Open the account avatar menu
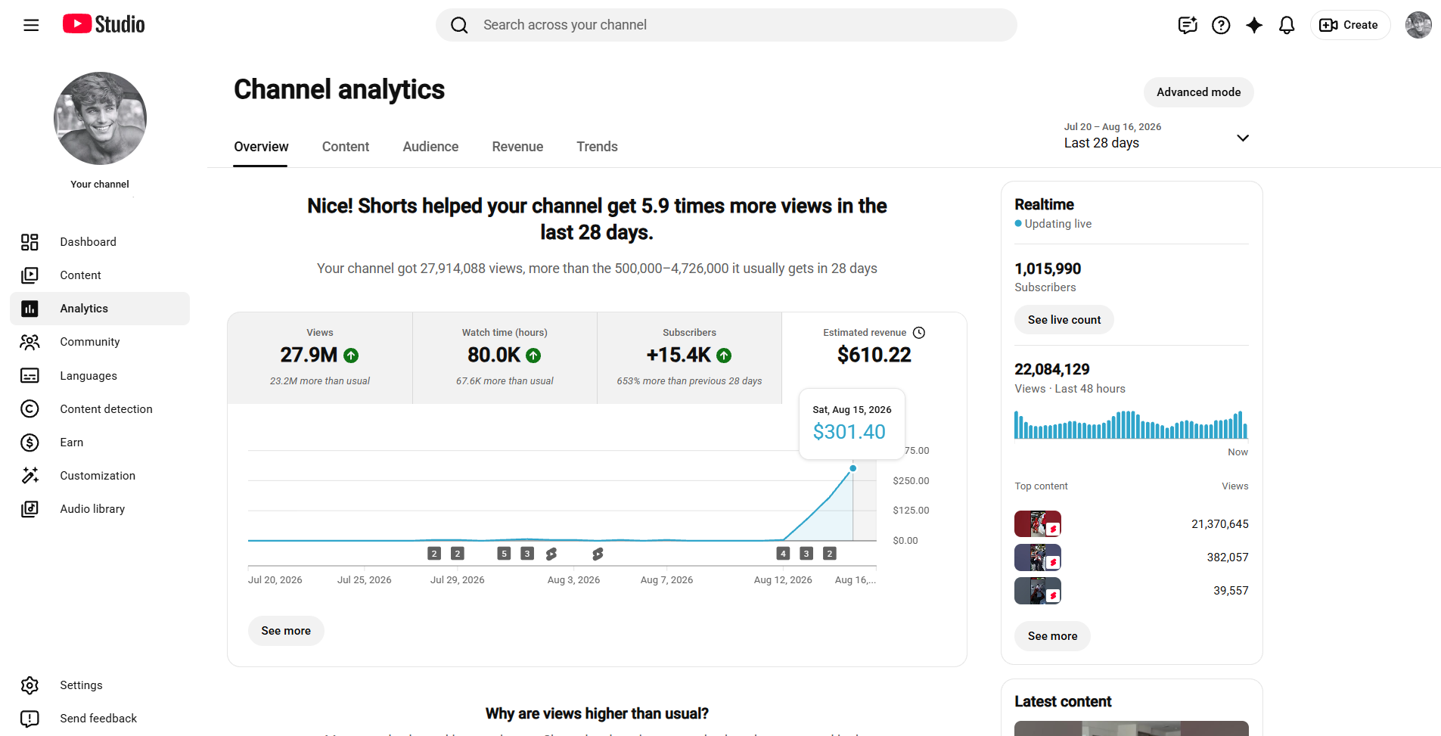This screenshot has height=736, width=1441. (1418, 25)
